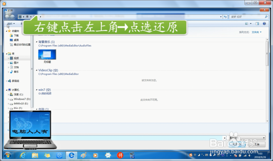Open the film reel taskbar icon
Image resolution: width=273 pixels, height=161 pixels.
tap(59, 155)
